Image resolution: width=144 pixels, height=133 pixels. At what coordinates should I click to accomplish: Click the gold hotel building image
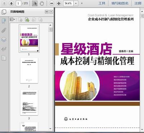[x=80, y=86]
